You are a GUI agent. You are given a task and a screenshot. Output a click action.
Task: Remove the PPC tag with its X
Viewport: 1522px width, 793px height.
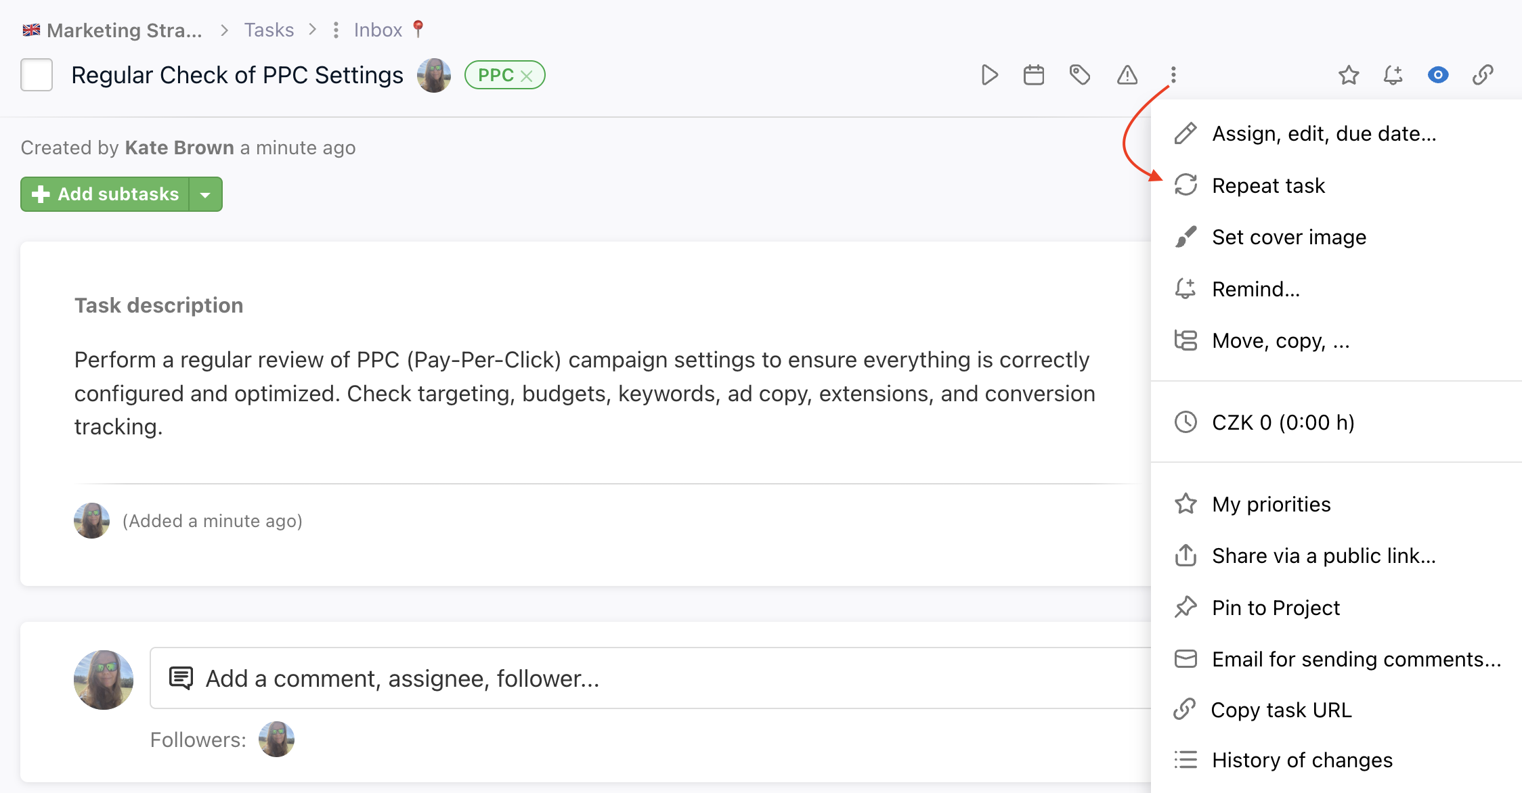pos(527,76)
